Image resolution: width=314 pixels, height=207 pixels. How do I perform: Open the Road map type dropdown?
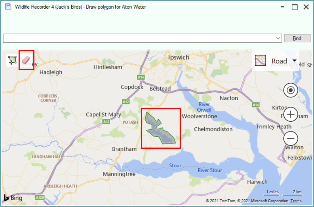(294, 61)
